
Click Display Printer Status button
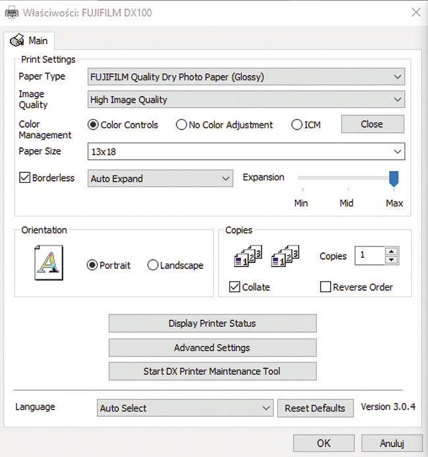(x=212, y=324)
